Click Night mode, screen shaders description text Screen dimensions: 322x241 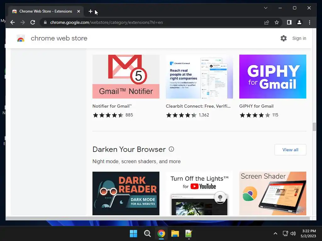tap(136, 162)
